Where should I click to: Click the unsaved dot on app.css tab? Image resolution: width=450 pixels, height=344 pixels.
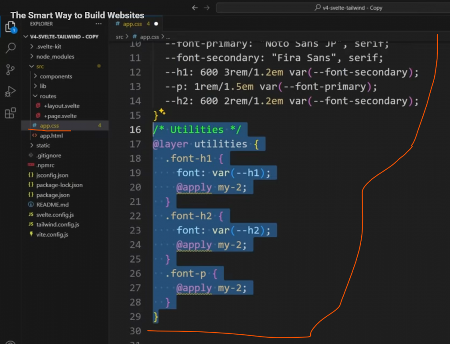(x=156, y=24)
